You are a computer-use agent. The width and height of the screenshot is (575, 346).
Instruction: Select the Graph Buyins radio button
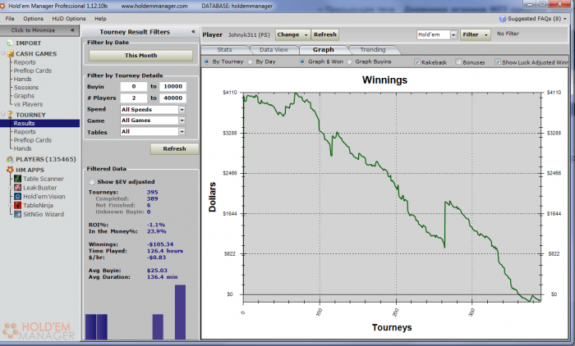tap(349, 61)
